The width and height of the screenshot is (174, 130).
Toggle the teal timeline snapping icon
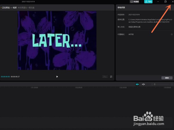click(x=137, y=84)
